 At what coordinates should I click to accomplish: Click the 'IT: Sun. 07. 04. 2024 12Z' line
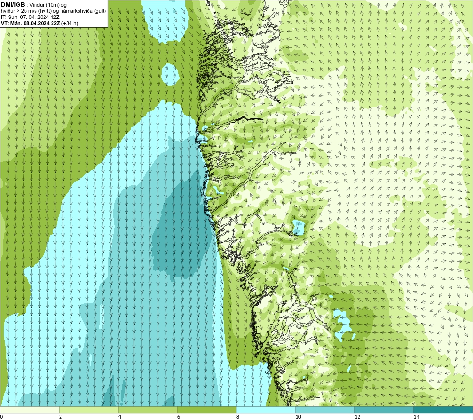[x=30, y=17]
